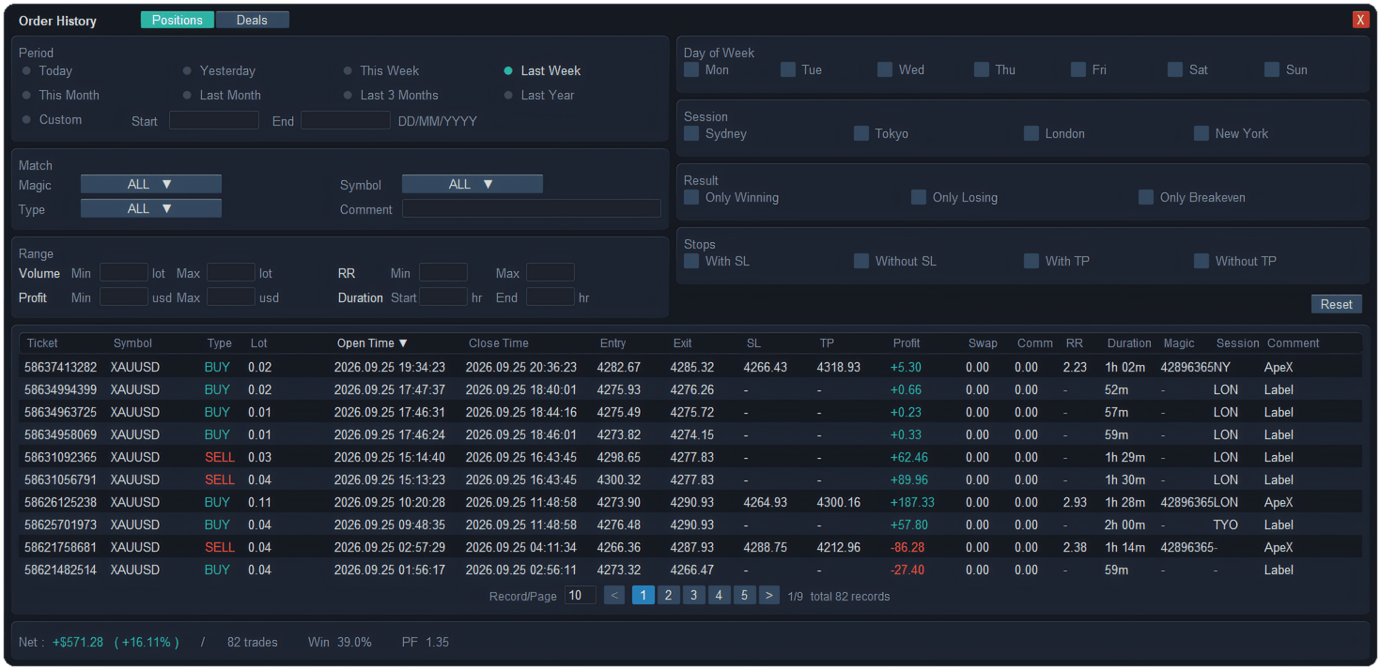Screen dimensions: 1380x669
Task: Check the Thu day filter
Action: tap(982, 69)
